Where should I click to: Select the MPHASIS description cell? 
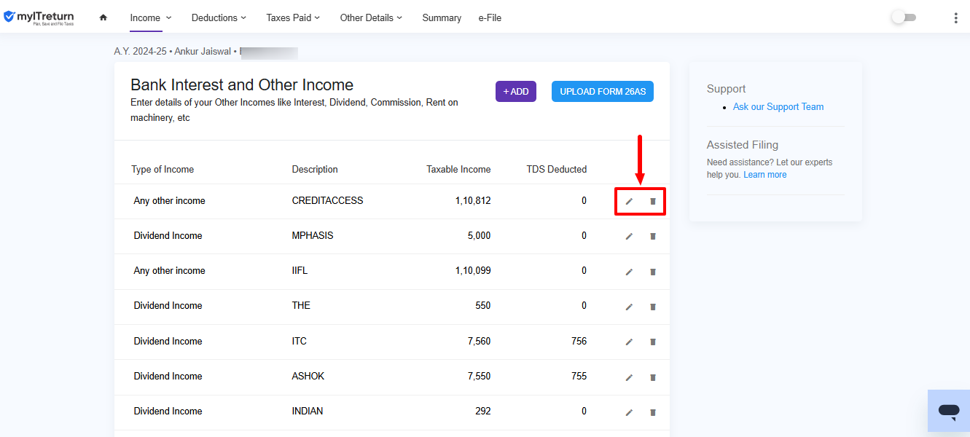pos(313,235)
